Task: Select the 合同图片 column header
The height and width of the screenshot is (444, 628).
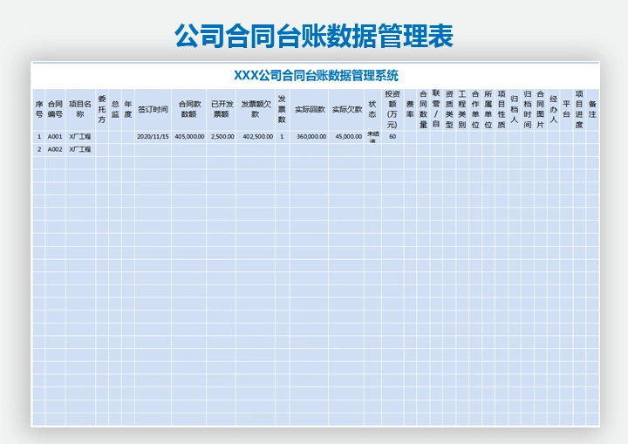Action: click(540, 109)
